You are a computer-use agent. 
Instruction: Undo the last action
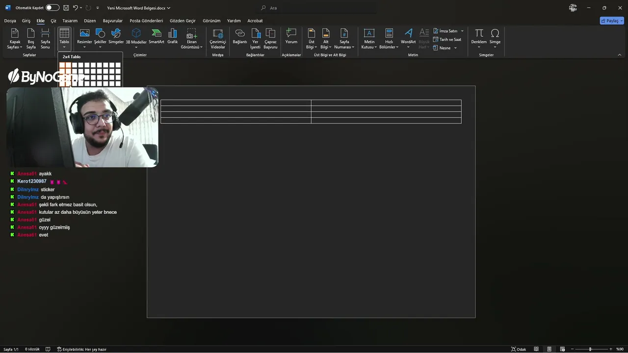click(76, 8)
